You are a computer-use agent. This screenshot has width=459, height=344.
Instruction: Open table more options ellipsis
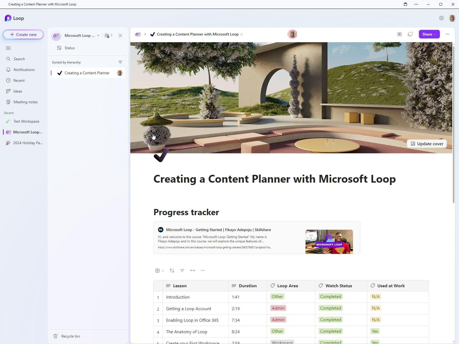point(203,271)
